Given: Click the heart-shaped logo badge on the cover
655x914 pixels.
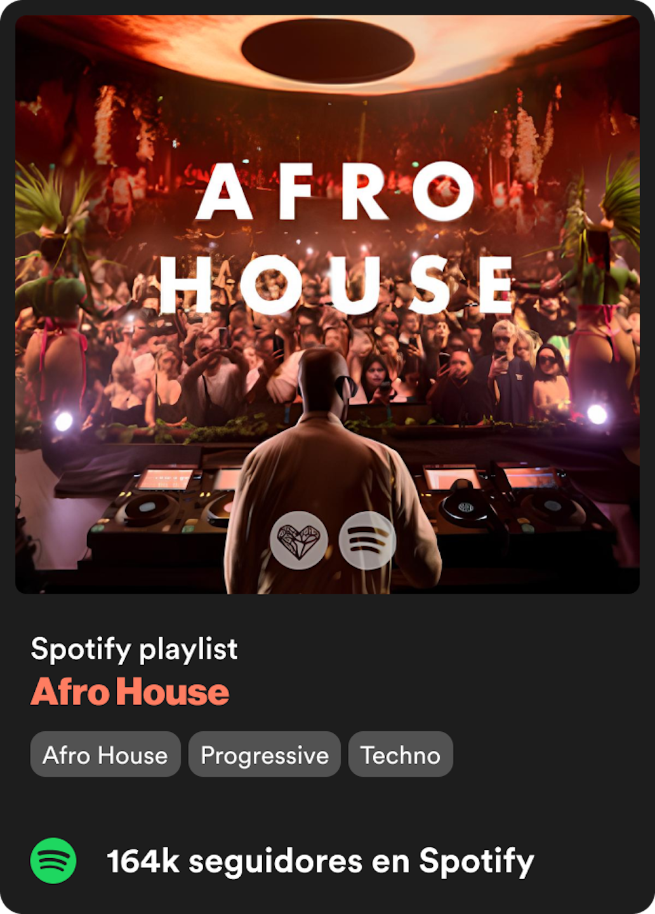Looking at the screenshot, I should (x=299, y=540).
